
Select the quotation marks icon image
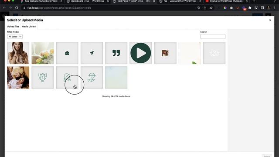[x=116, y=53]
